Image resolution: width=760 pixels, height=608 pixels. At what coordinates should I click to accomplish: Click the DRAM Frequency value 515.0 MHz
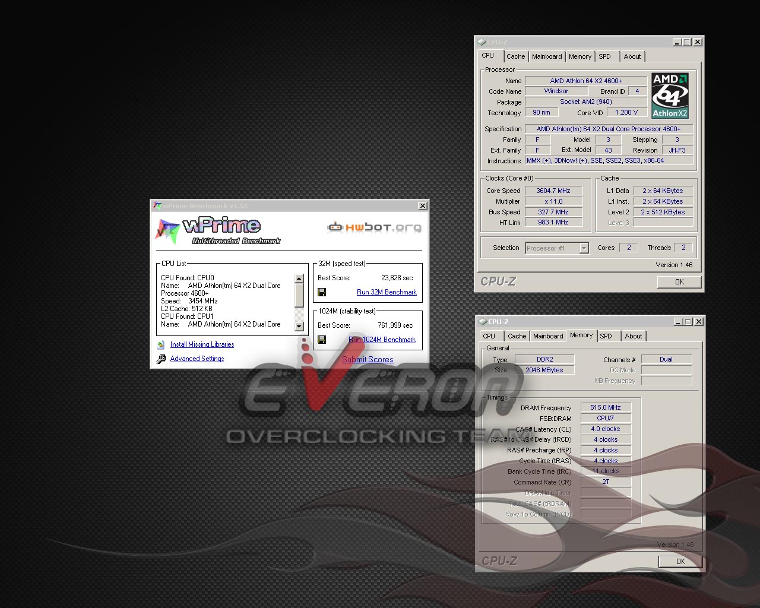pyautogui.click(x=606, y=407)
